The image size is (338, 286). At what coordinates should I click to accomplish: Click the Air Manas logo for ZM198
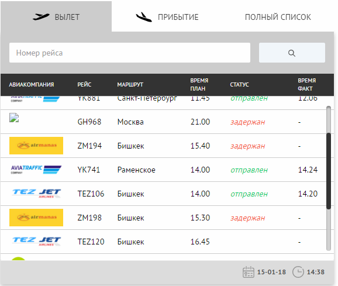[x=36, y=218]
